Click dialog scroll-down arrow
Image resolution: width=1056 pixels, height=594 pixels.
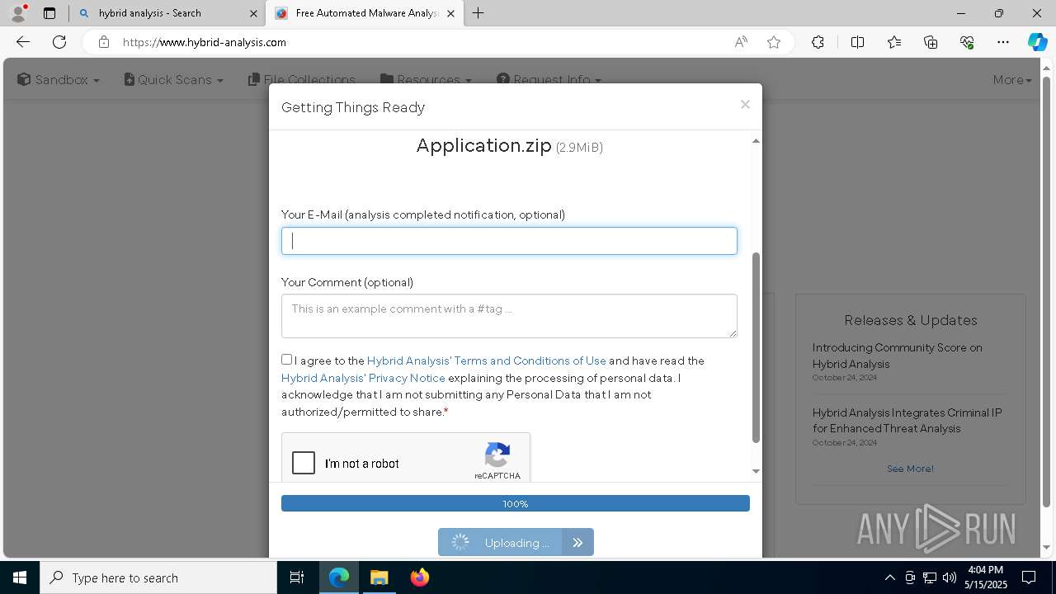coord(756,471)
